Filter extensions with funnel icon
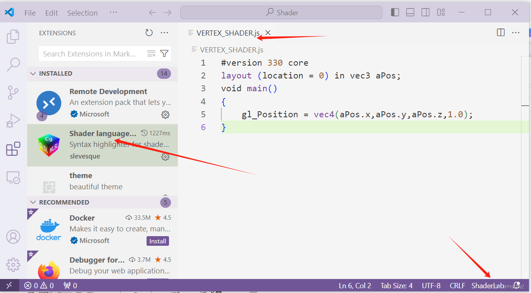The image size is (531, 293). click(164, 54)
